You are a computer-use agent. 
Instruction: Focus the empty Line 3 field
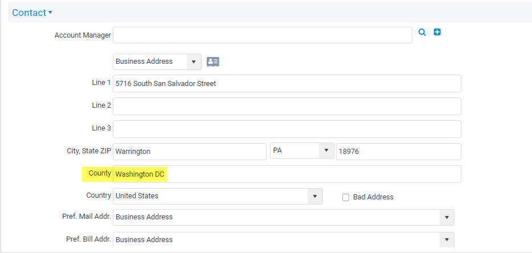[287, 129]
